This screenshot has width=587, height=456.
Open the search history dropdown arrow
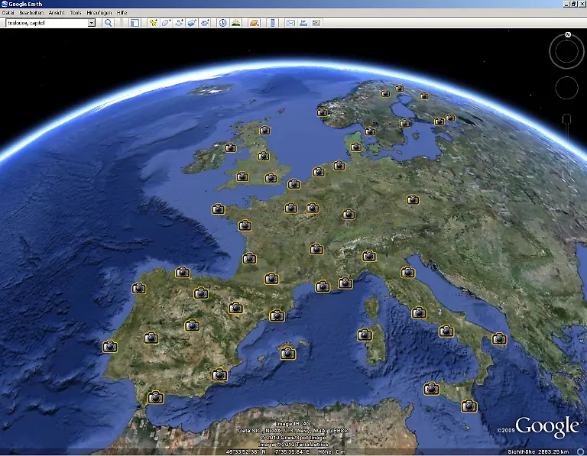click(x=92, y=23)
